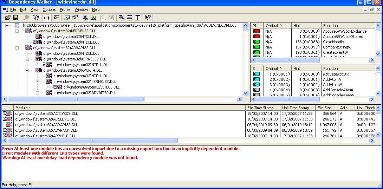Save session using the floppy disk icon
Screen dimensions: 383x189
pos(16,18)
